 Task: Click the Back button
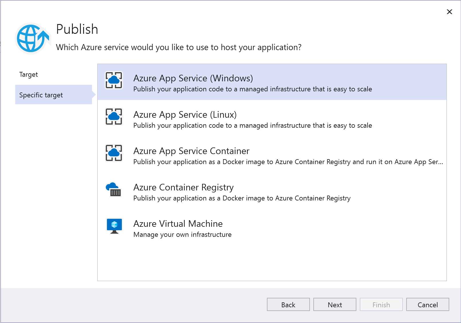pos(288,304)
